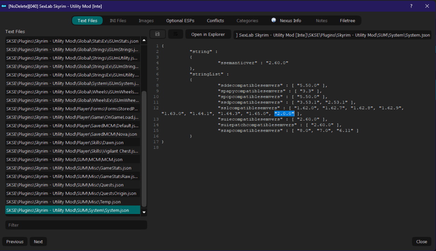
Task: Select the SUM\MCM\MCM.json file row
Action: pos(73,160)
